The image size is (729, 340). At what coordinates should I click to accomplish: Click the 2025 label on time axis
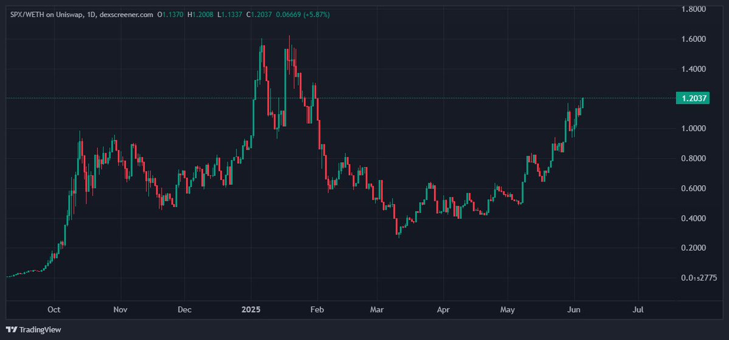pos(251,310)
